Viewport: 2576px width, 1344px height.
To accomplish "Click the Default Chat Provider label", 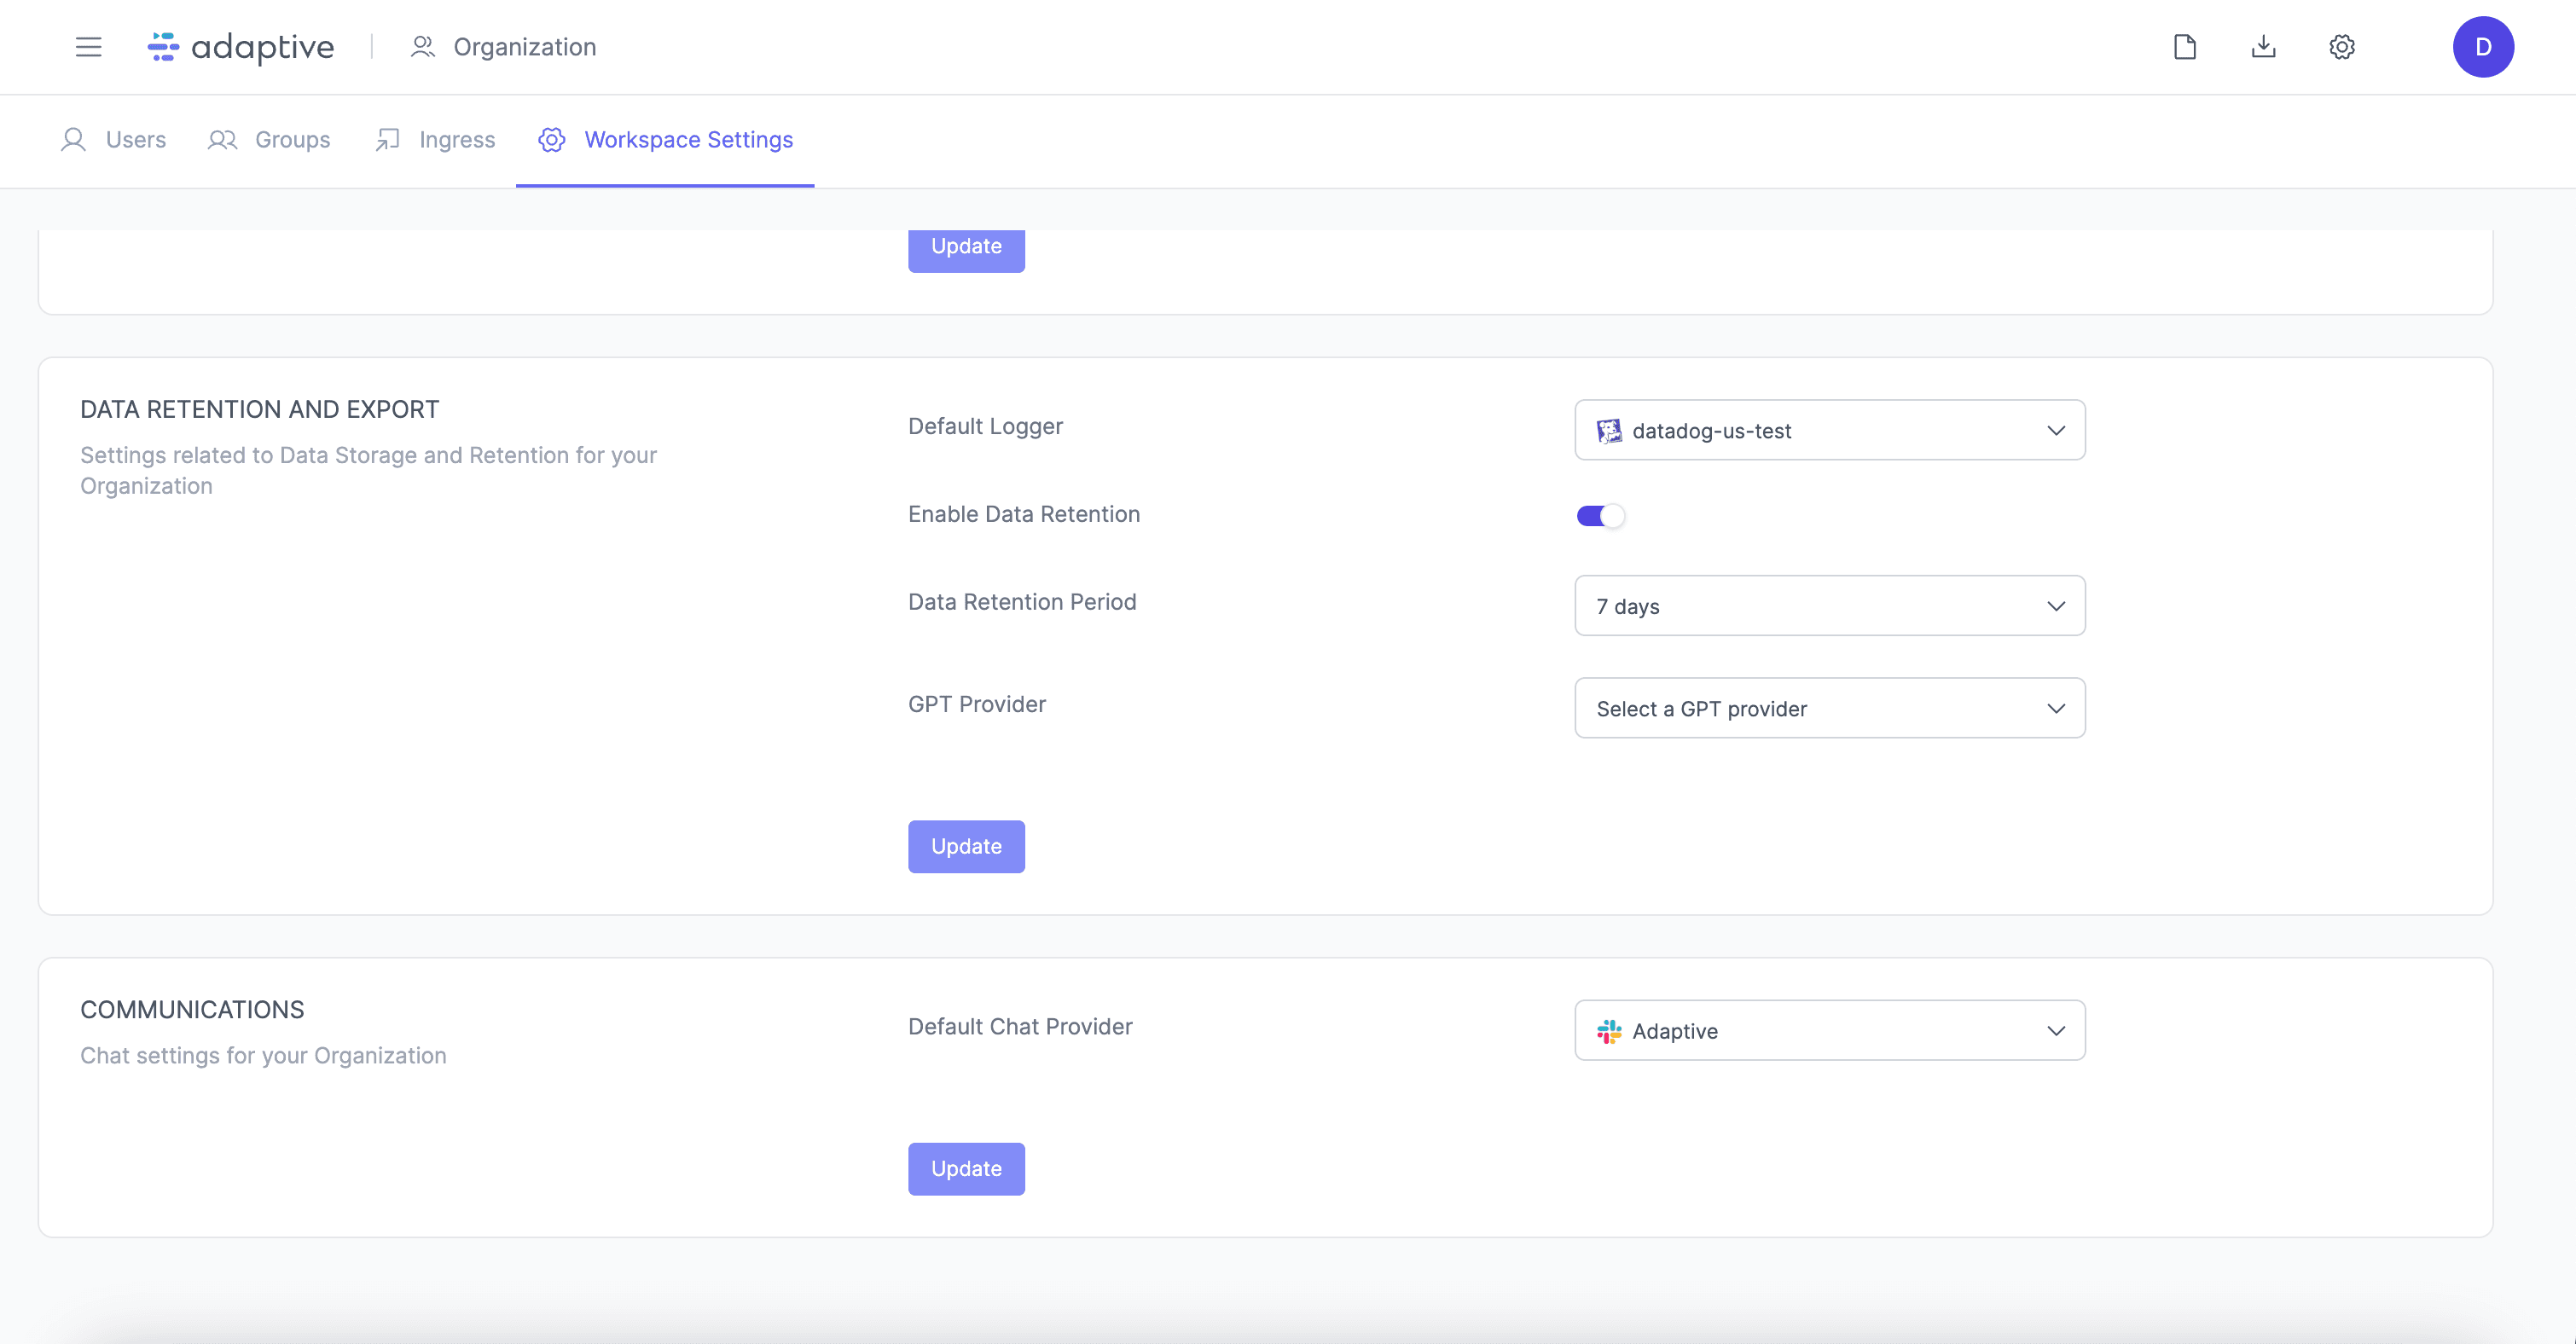I will 1020,1026.
